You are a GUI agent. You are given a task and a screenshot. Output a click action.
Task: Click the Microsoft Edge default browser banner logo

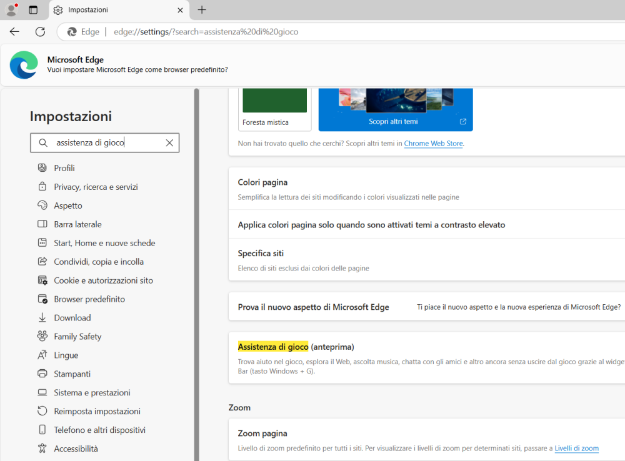click(x=24, y=65)
